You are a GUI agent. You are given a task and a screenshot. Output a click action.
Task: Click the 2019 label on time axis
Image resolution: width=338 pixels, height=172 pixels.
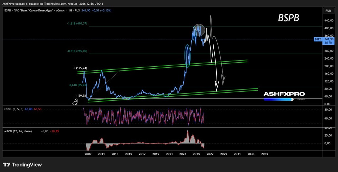pyautogui.click(x=155, y=154)
